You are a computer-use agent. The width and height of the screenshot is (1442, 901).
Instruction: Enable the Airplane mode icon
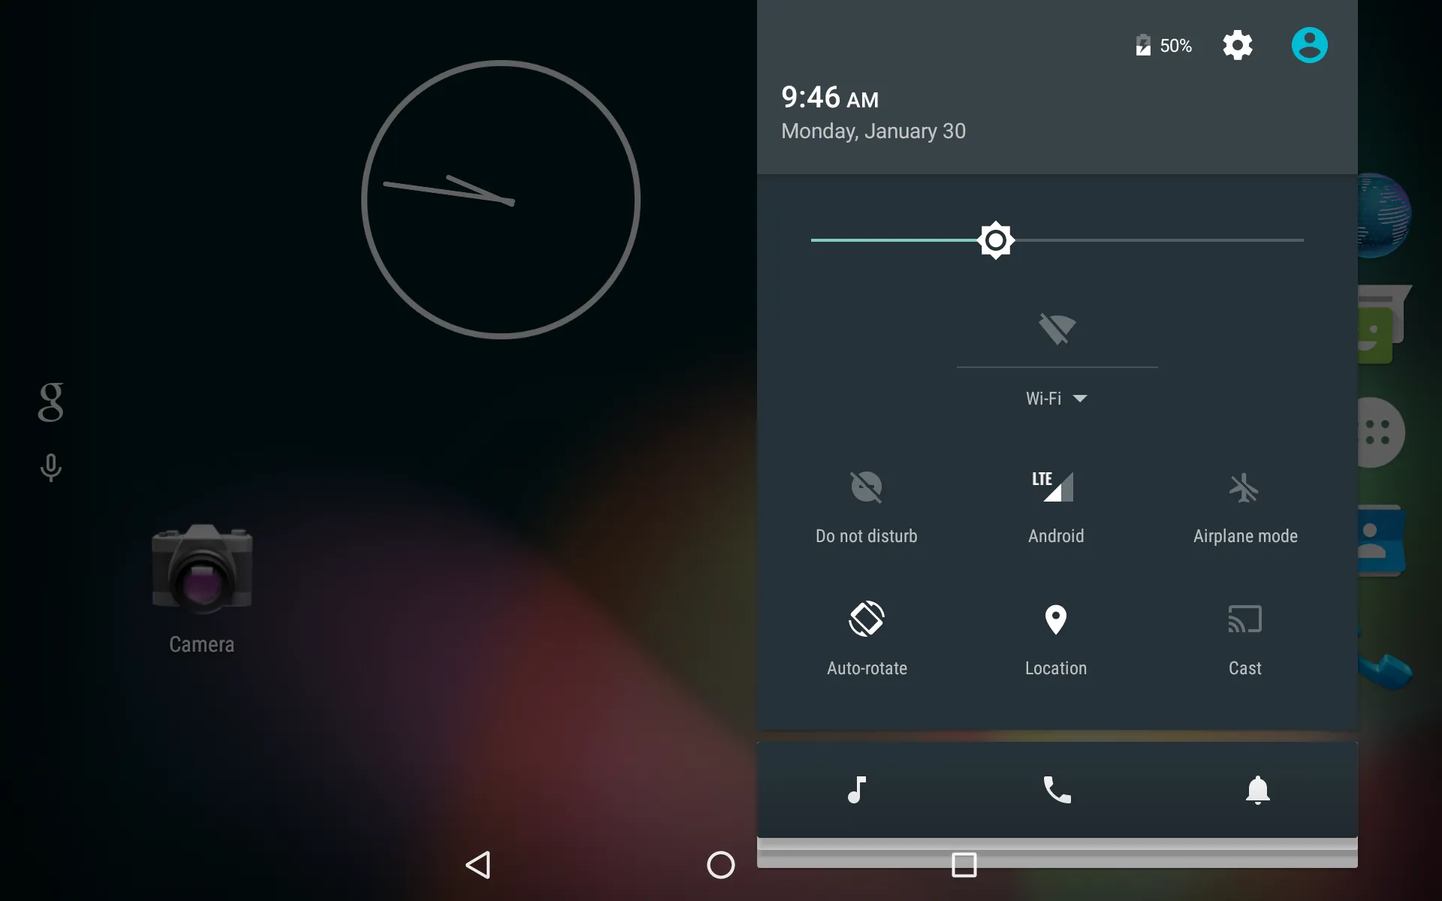click(x=1244, y=488)
